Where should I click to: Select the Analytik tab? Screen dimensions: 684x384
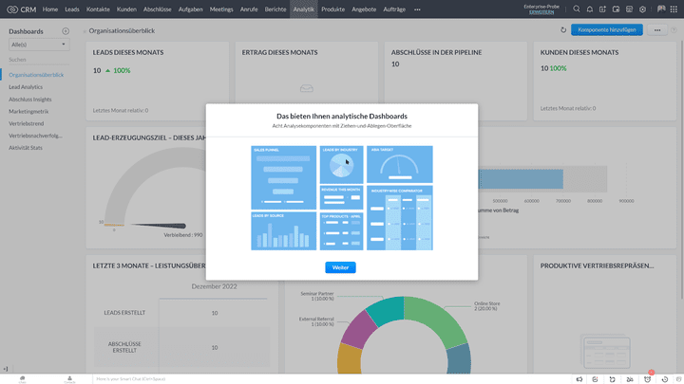tap(304, 9)
